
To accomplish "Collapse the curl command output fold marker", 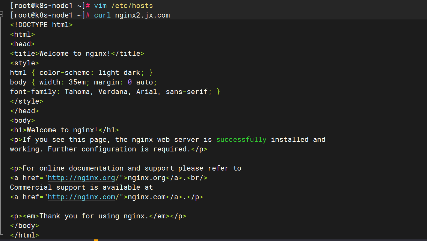I will 2,14.
